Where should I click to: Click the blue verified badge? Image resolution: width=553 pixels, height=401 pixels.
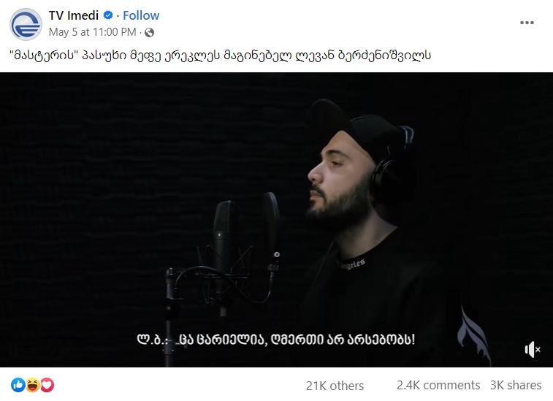108,15
